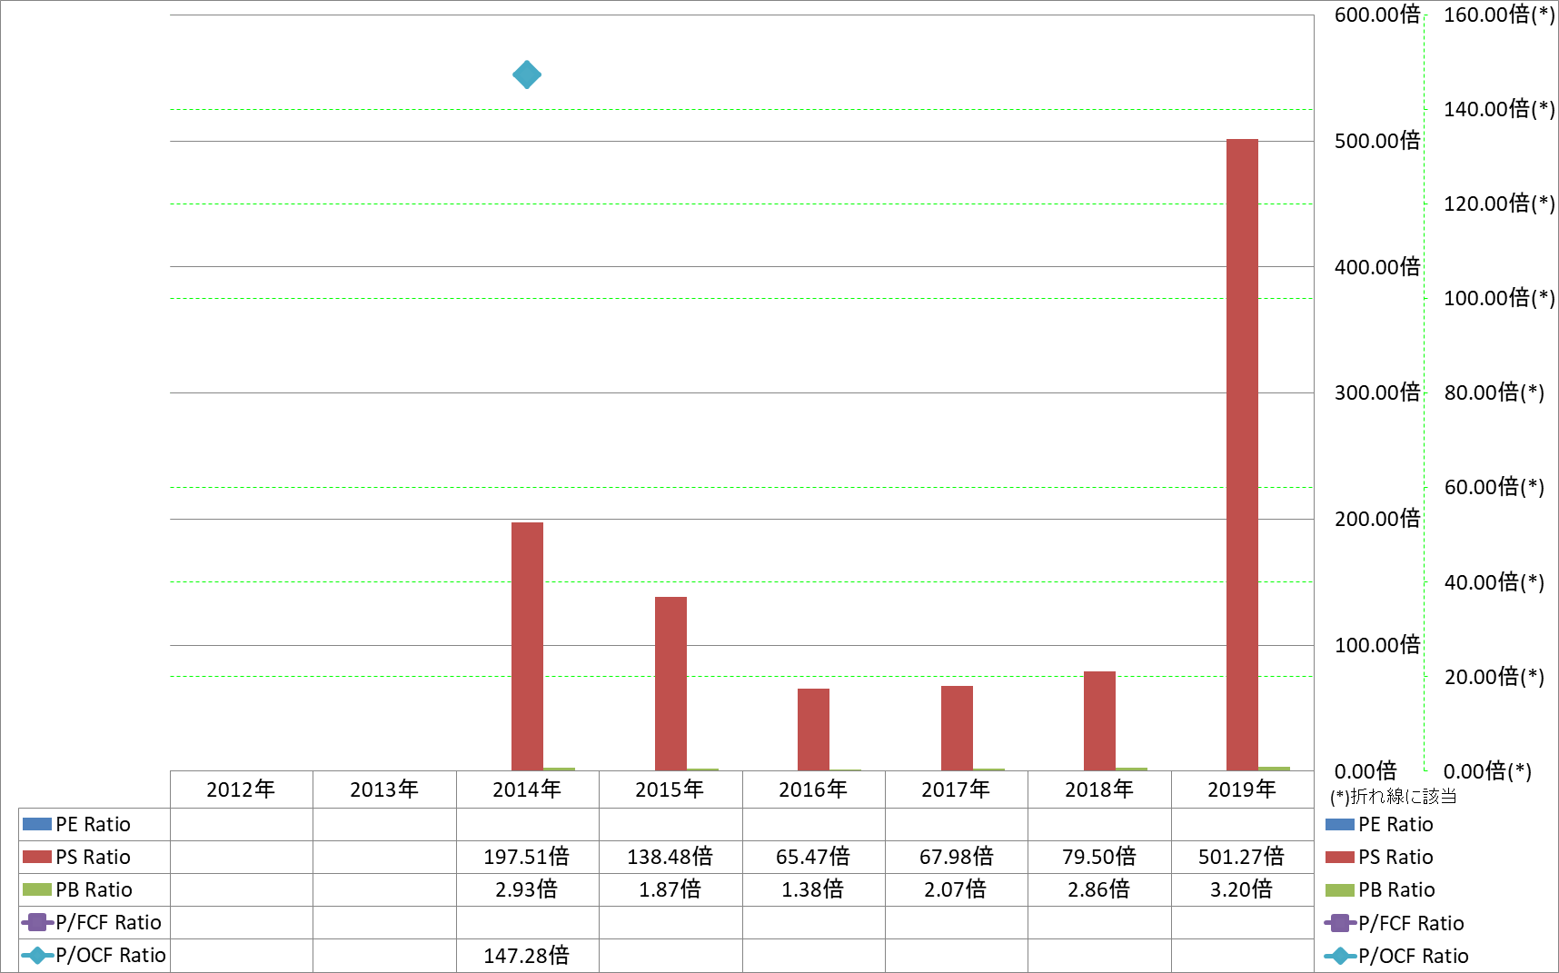Click the 80.00倍(*) secondary axis label
1559x973 pixels.
pyautogui.click(x=1494, y=392)
